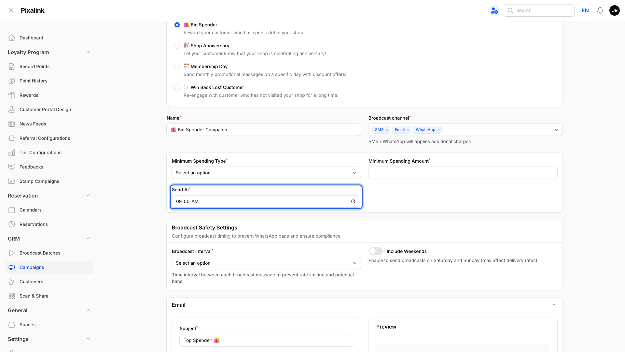The image size is (625, 352).
Task: Collapse the Loyalty Program sidebar group
Action: tap(88, 52)
